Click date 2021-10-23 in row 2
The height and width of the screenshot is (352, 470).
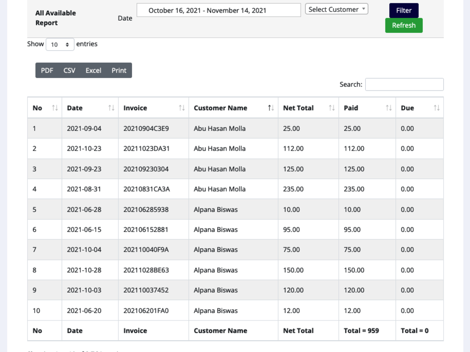point(84,148)
